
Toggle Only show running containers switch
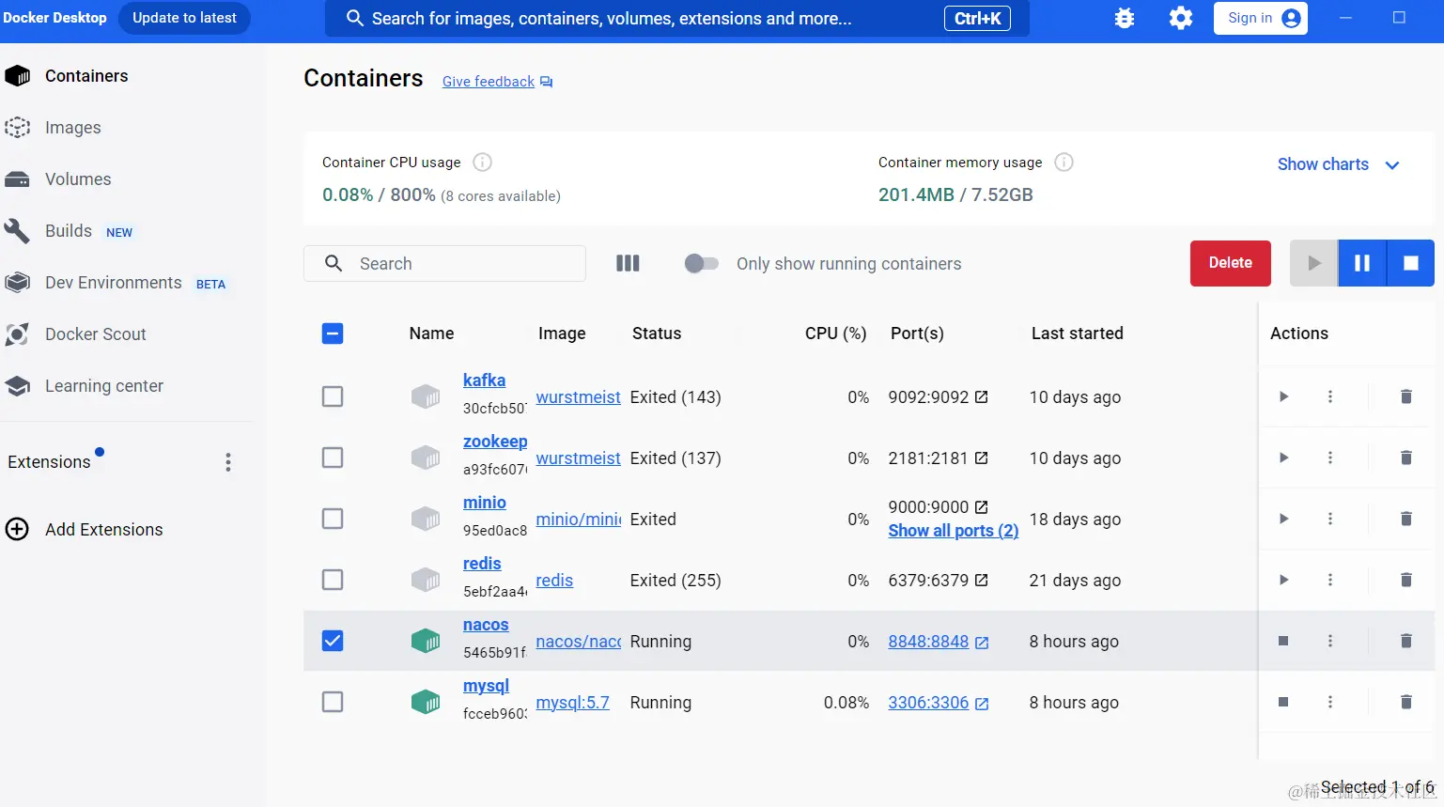point(701,264)
